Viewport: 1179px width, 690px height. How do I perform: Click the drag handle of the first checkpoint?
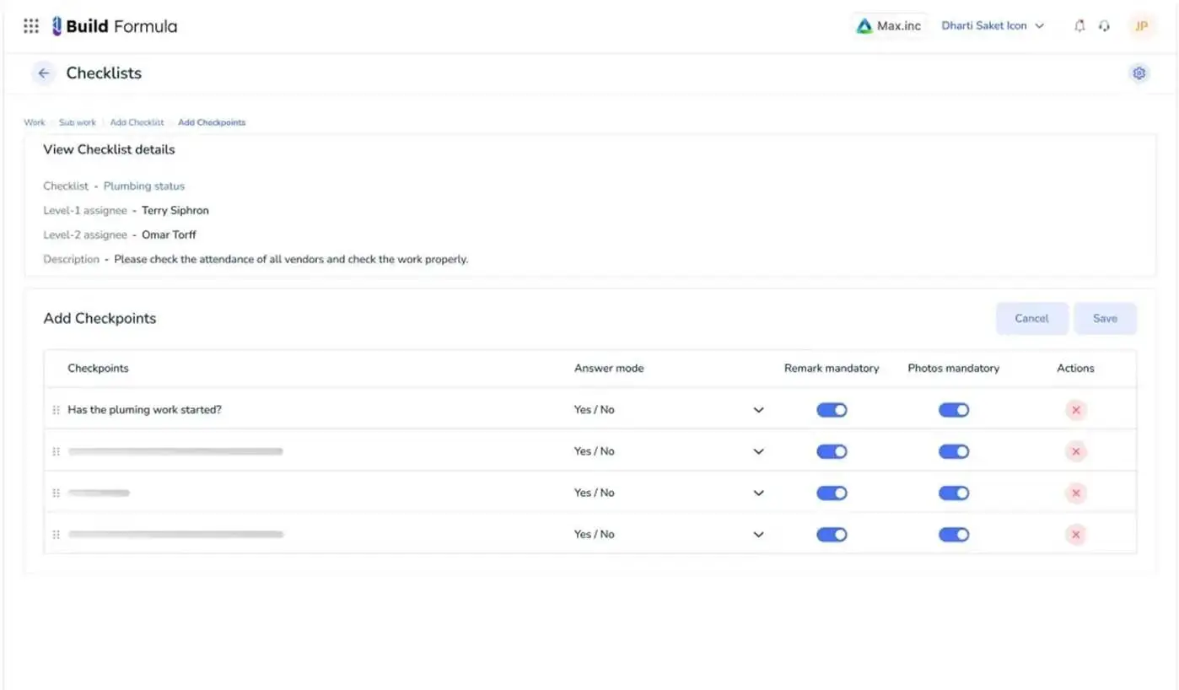tap(57, 410)
